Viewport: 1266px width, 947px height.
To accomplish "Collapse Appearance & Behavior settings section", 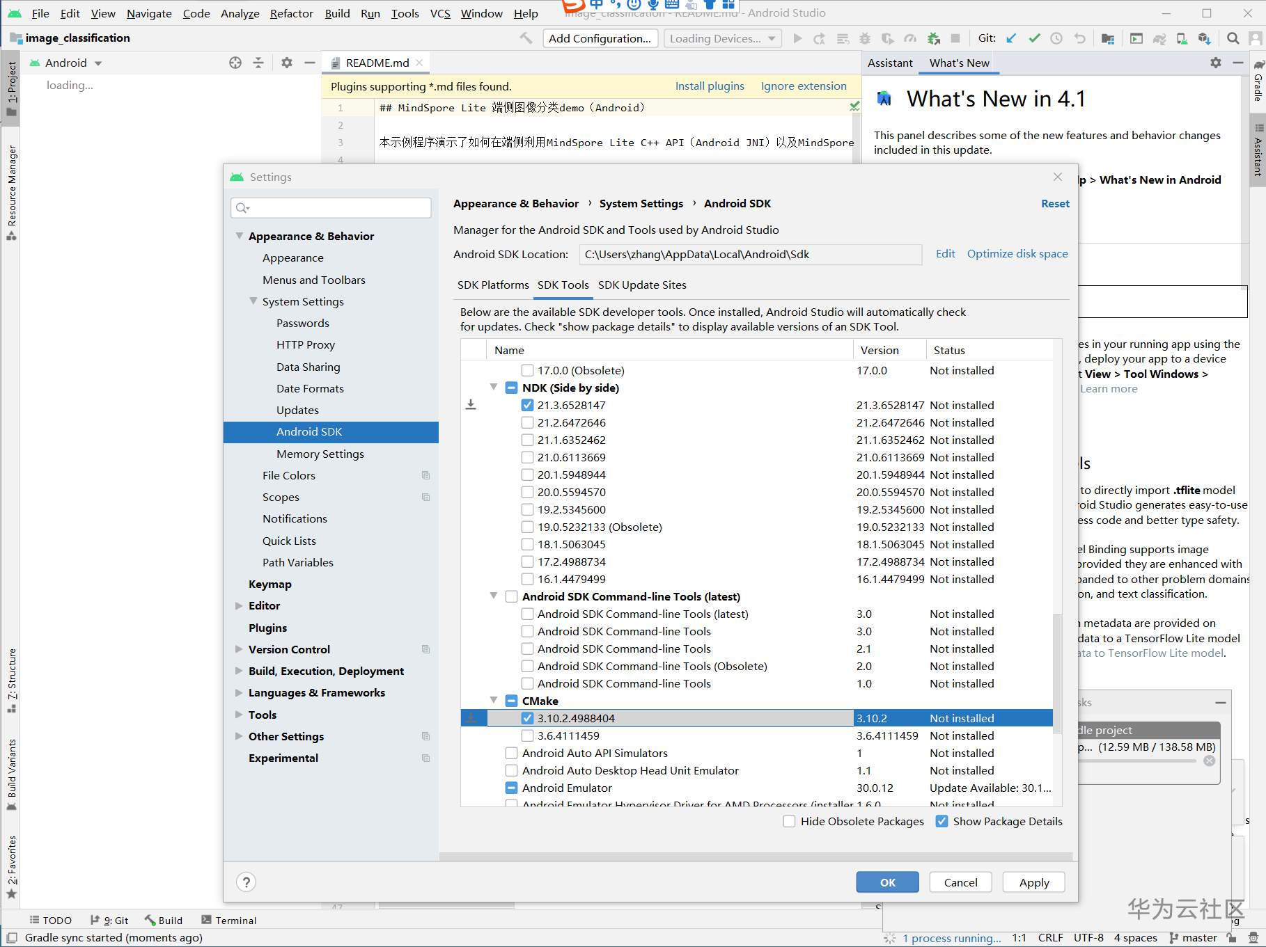I will coord(240,236).
